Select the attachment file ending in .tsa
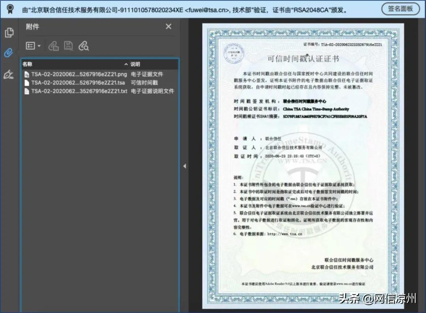426x313 pixels. click(78, 82)
